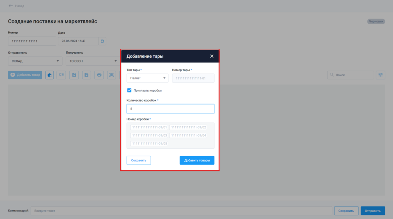The width and height of the screenshot is (393, 219).
Task: Click the print icon in the toolbar
Action: (99, 75)
